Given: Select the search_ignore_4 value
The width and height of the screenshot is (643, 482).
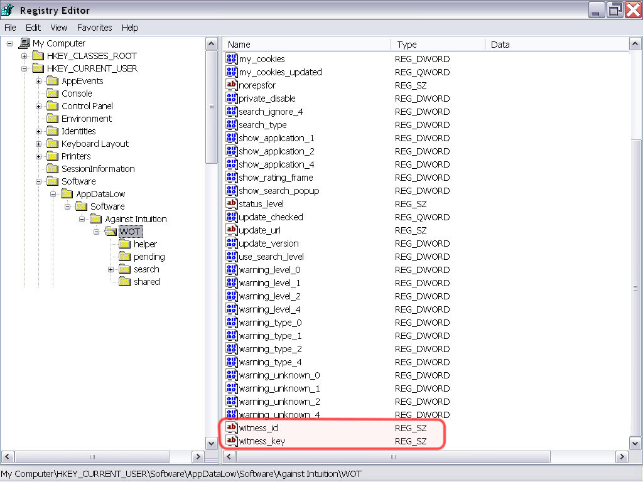Looking at the screenshot, I should (x=271, y=112).
